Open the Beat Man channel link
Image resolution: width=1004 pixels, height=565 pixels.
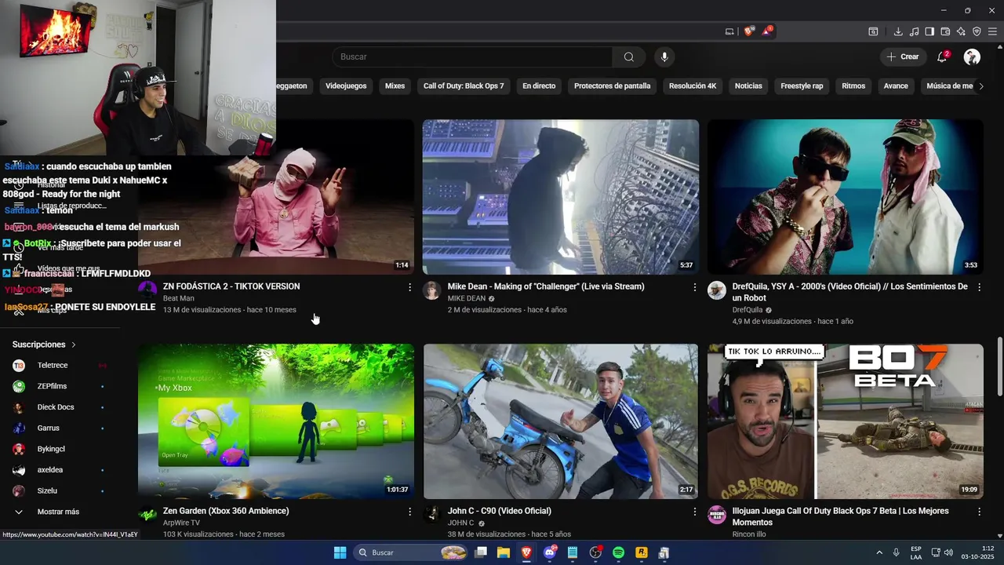click(x=179, y=298)
